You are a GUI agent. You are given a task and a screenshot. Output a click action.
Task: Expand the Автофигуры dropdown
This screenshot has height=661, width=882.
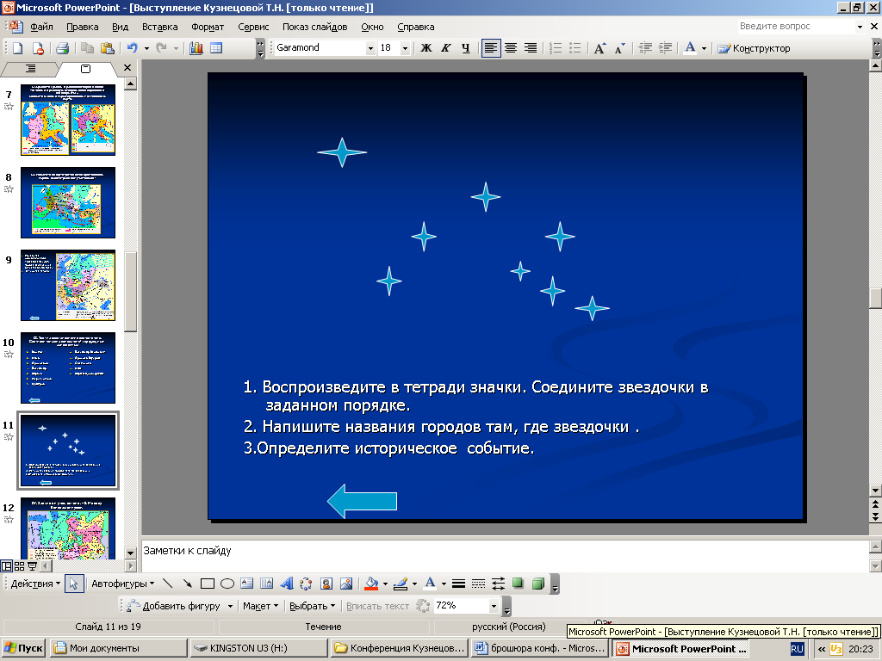(122, 584)
